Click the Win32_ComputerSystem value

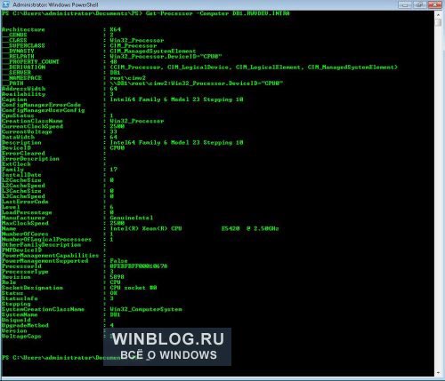pos(146,309)
